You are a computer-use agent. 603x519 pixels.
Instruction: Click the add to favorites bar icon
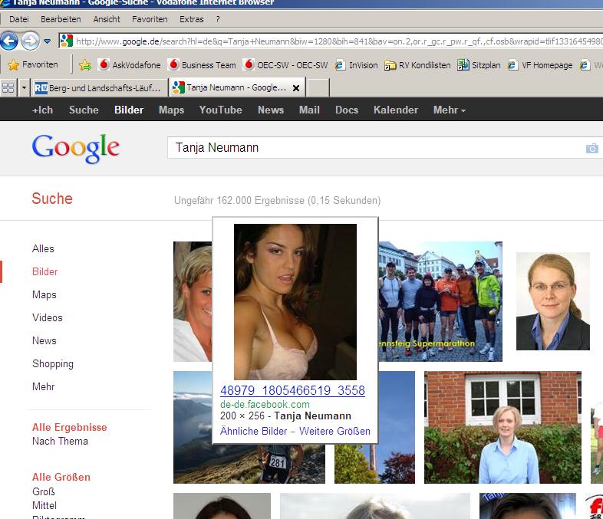pyautogui.click(x=85, y=65)
